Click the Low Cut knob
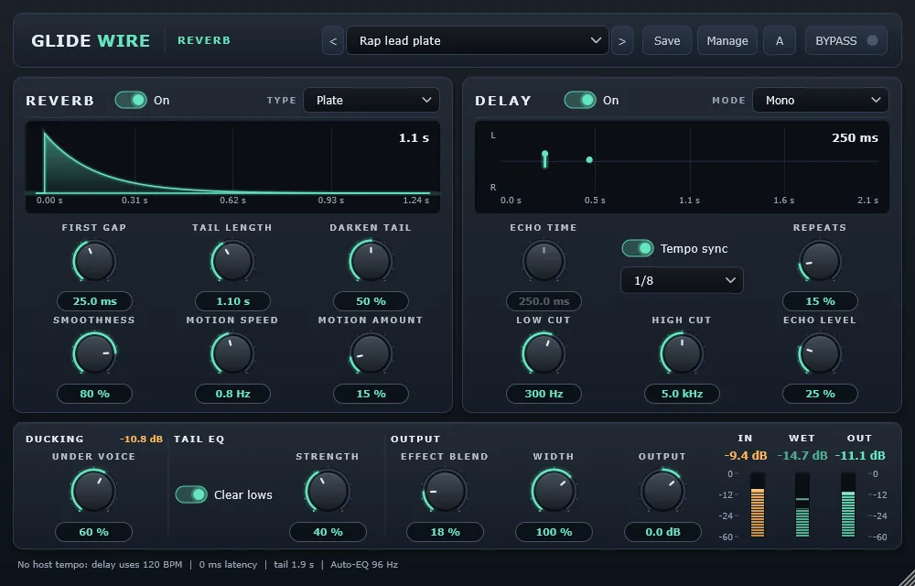This screenshot has width=915, height=586. click(x=544, y=353)
